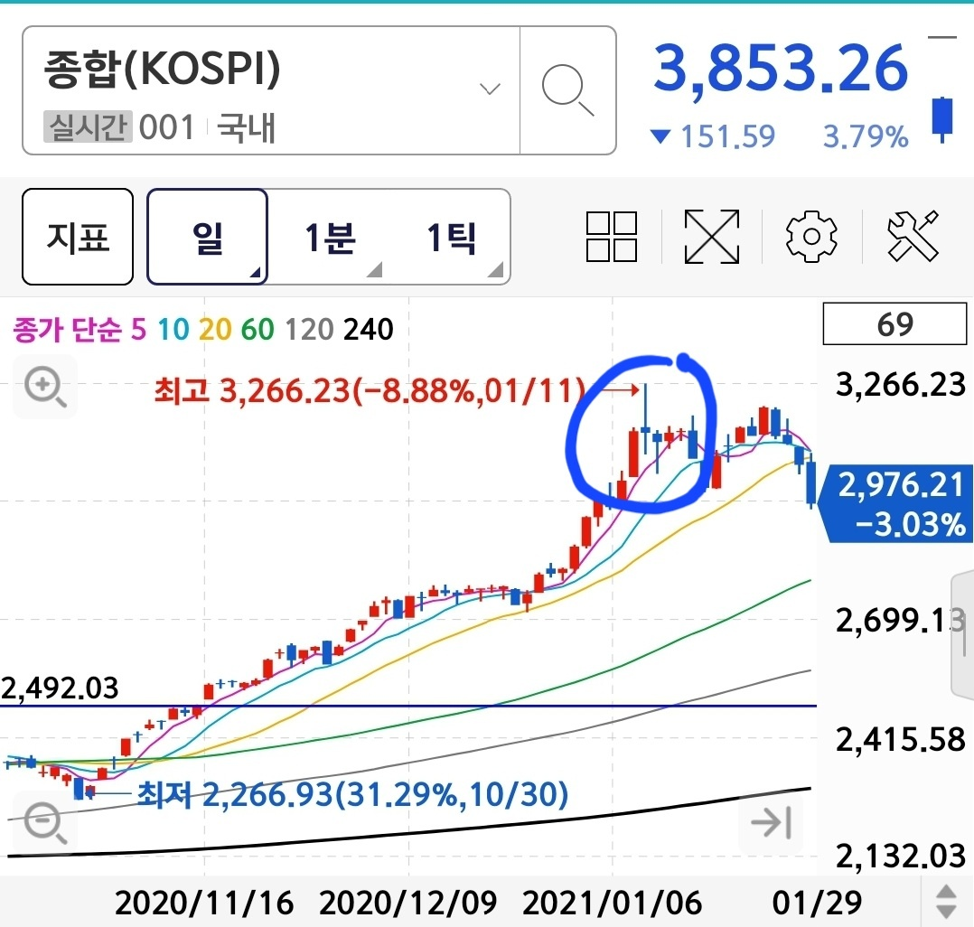Tap the current price 3,853.26

click(781, 69)
